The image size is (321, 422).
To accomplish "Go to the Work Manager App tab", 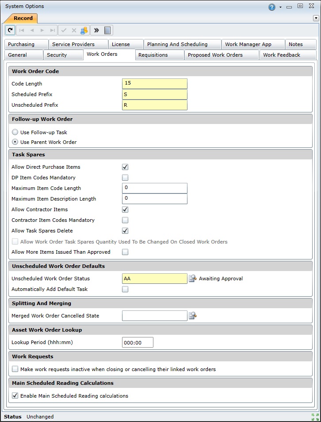I will (x=252, y=44).
